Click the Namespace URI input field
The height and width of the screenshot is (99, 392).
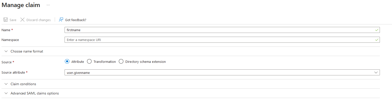(x=222, y=40)
